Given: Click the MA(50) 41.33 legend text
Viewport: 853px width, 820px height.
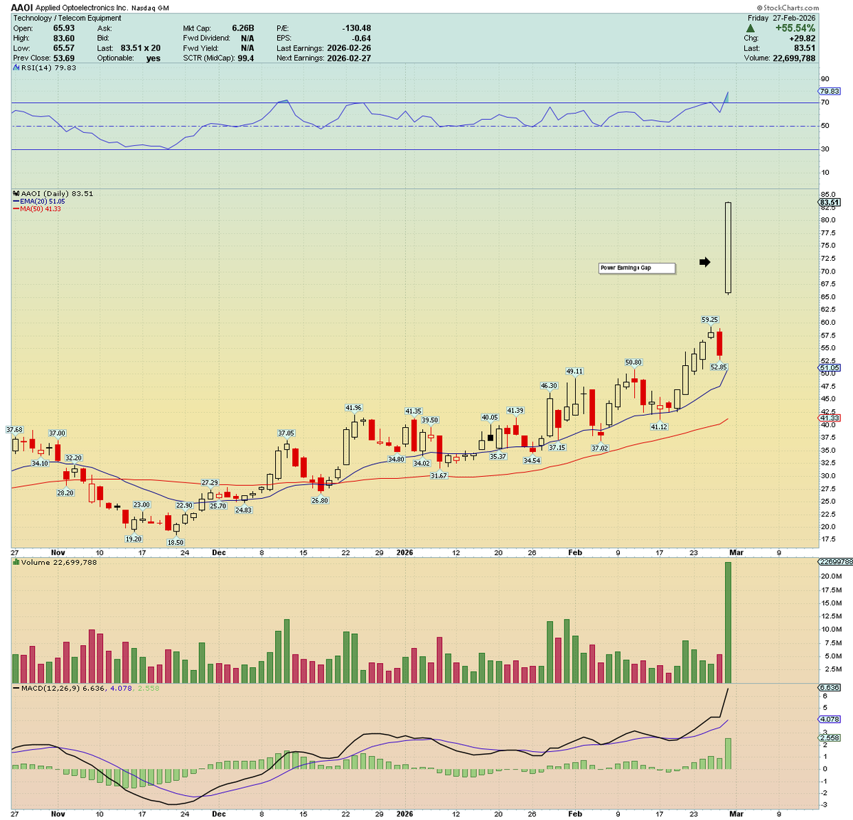Looking at the screenshot, I should [x=41, y=209].
